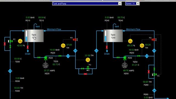Click the PI240 pressure tag
This screenshot has height=99, width=176.
pyautogui.click(x=107, y=21)
